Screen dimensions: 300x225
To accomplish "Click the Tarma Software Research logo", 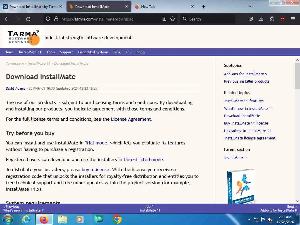I will [23, 38].
